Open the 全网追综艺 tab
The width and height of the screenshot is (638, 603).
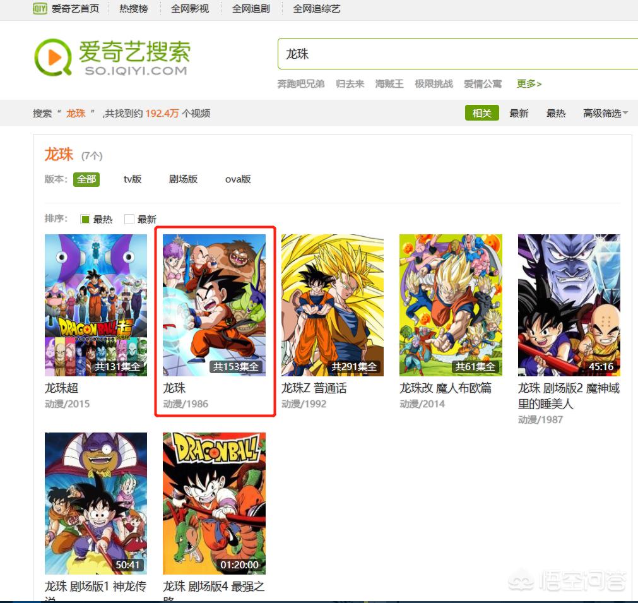317,9
